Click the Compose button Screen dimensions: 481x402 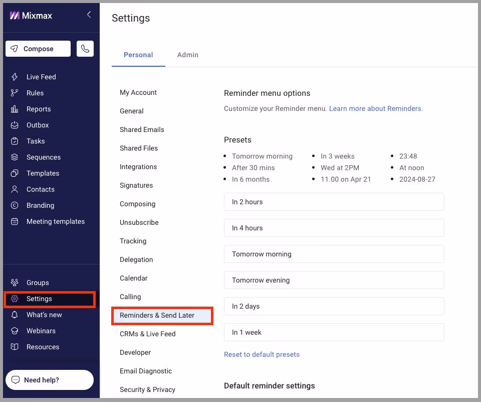click(38, 49)
